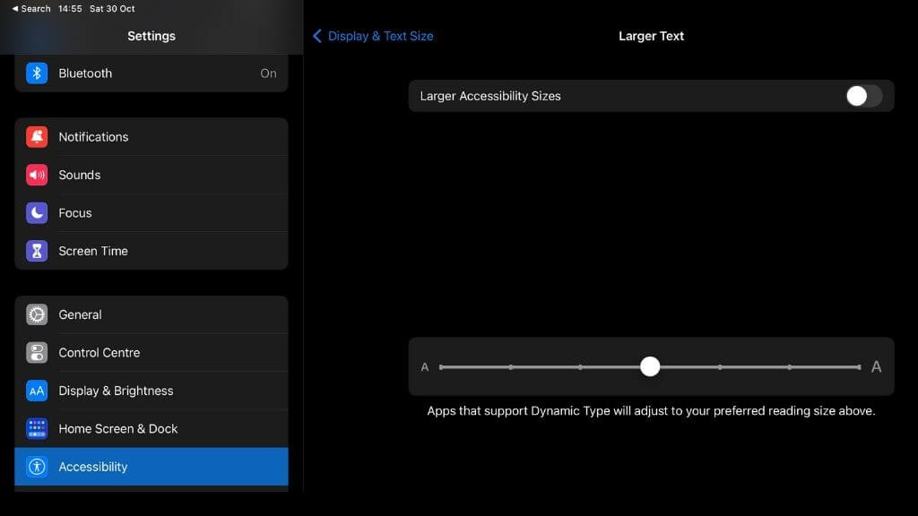Open Notifications settings label
The image size is (918, 516).
[x=93, y=137]
